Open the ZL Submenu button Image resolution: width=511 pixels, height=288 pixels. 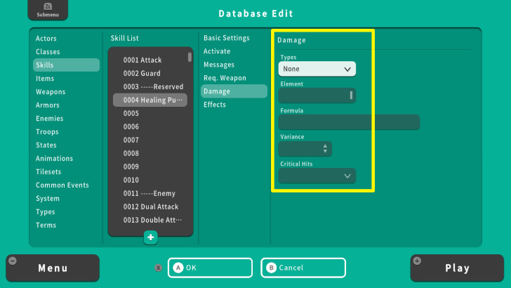point(48,10)
